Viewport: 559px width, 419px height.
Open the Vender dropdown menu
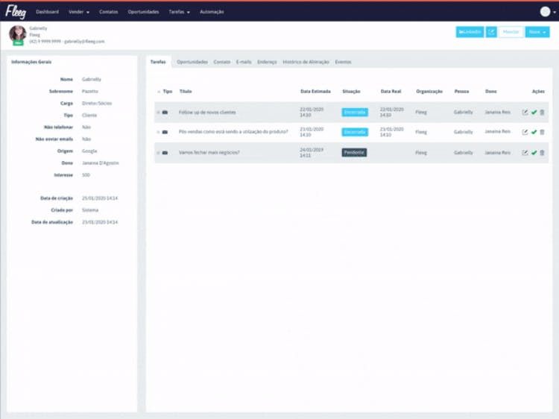(x=79, y=12)
